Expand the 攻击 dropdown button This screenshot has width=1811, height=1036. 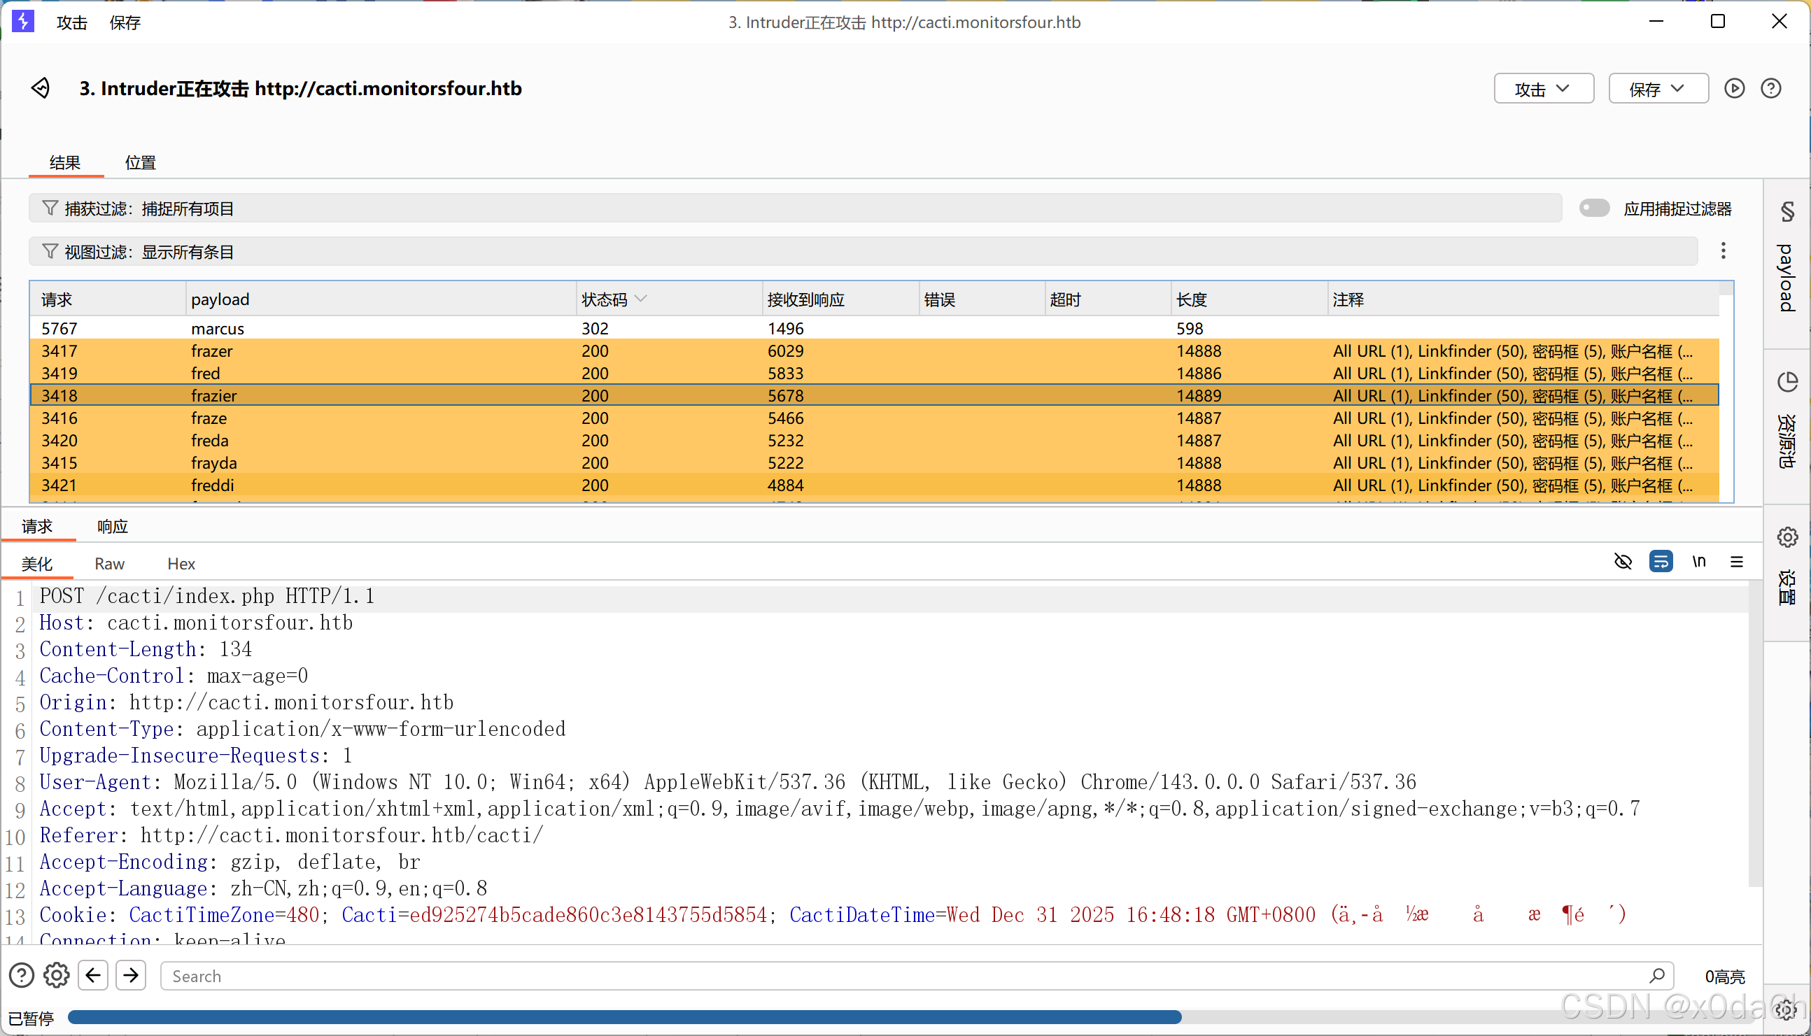point(1543,89)
